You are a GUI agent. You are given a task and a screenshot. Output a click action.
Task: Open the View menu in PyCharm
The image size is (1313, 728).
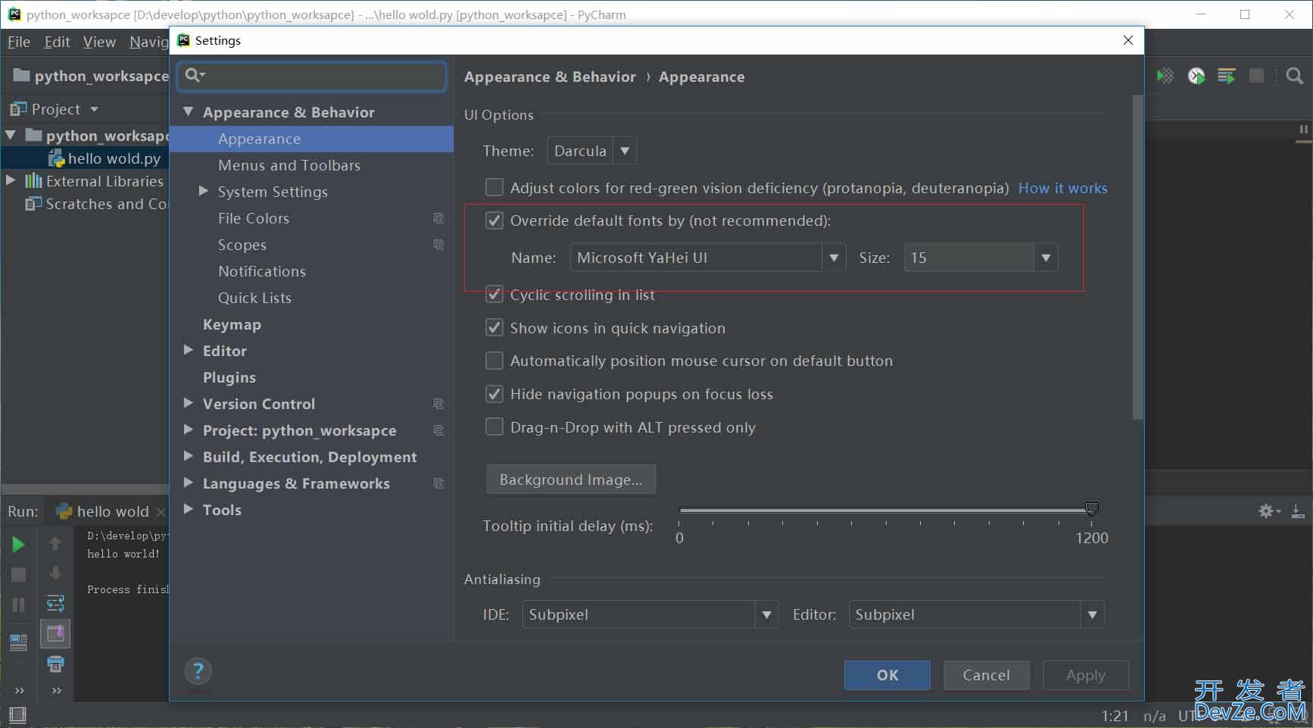tap(99, 42)
